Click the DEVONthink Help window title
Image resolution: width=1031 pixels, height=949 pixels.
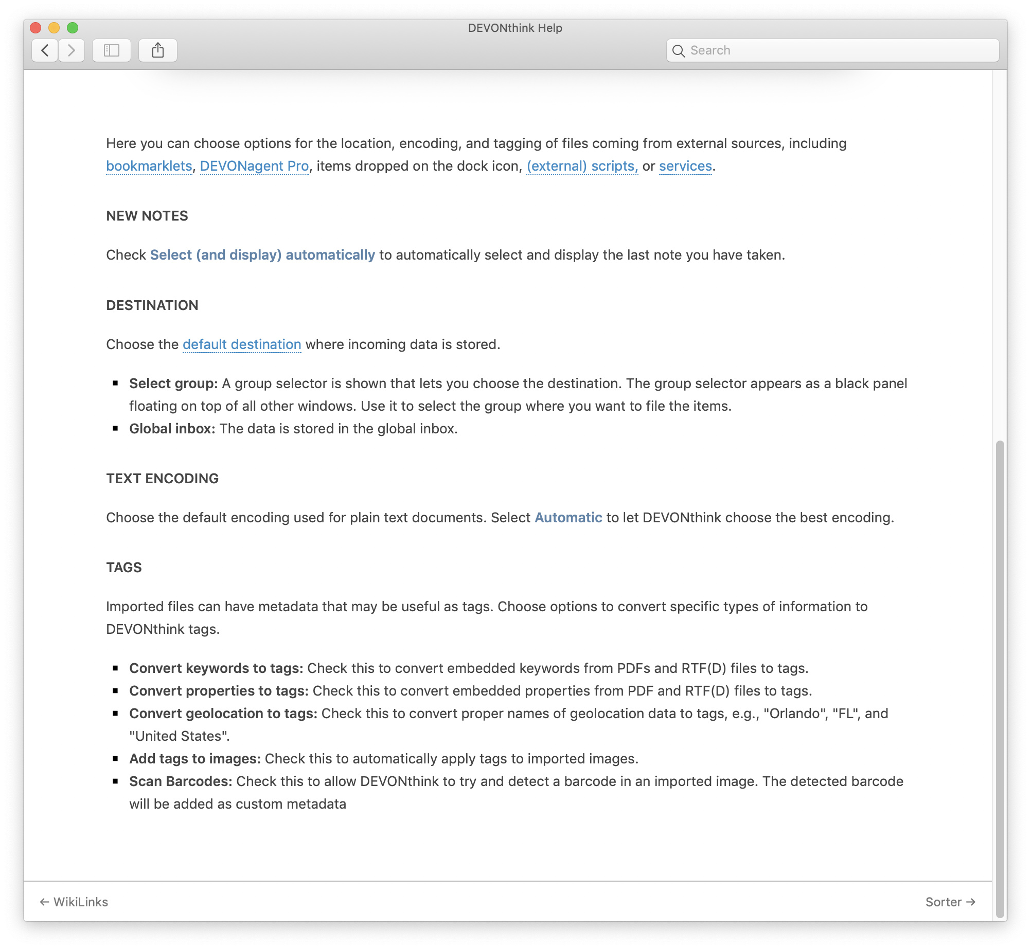click(x=515, y=28)
